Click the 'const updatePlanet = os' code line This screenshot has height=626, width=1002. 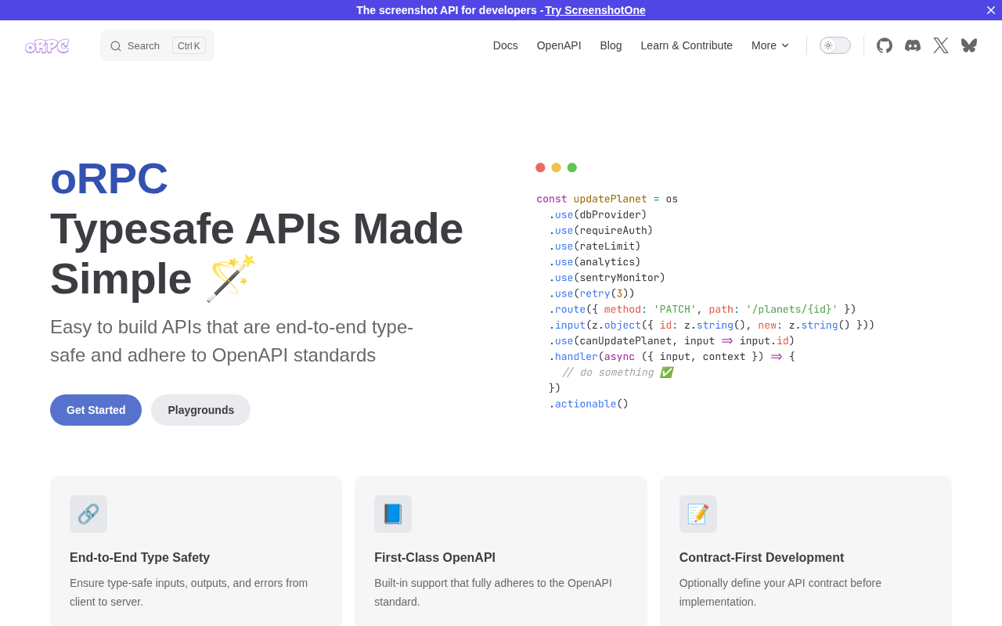click(607, 199)
